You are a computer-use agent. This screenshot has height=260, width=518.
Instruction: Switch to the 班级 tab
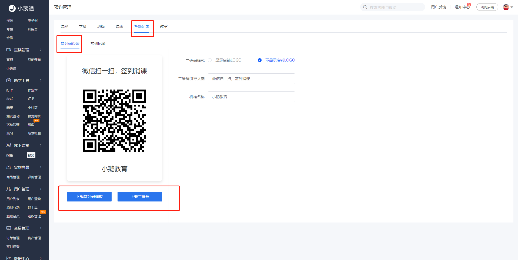101,26
